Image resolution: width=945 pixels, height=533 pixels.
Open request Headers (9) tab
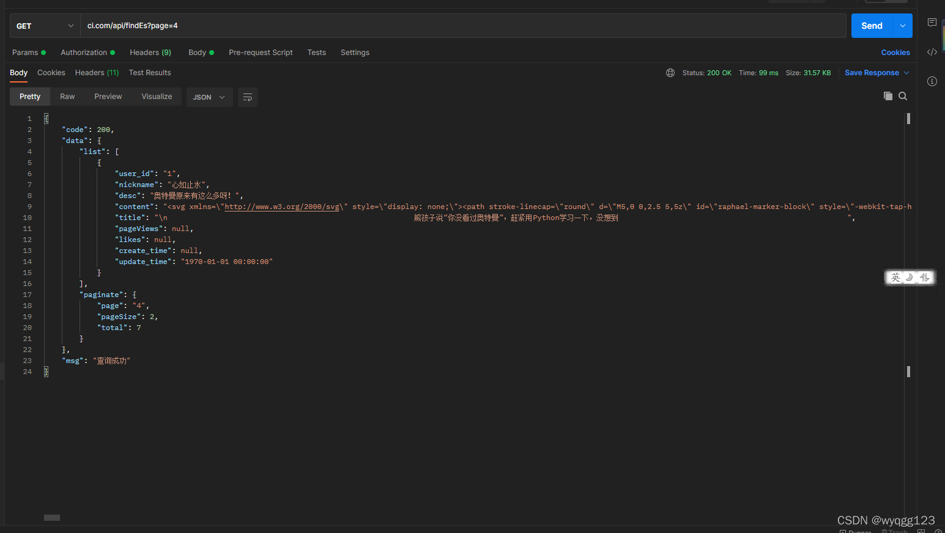[150, 53]
